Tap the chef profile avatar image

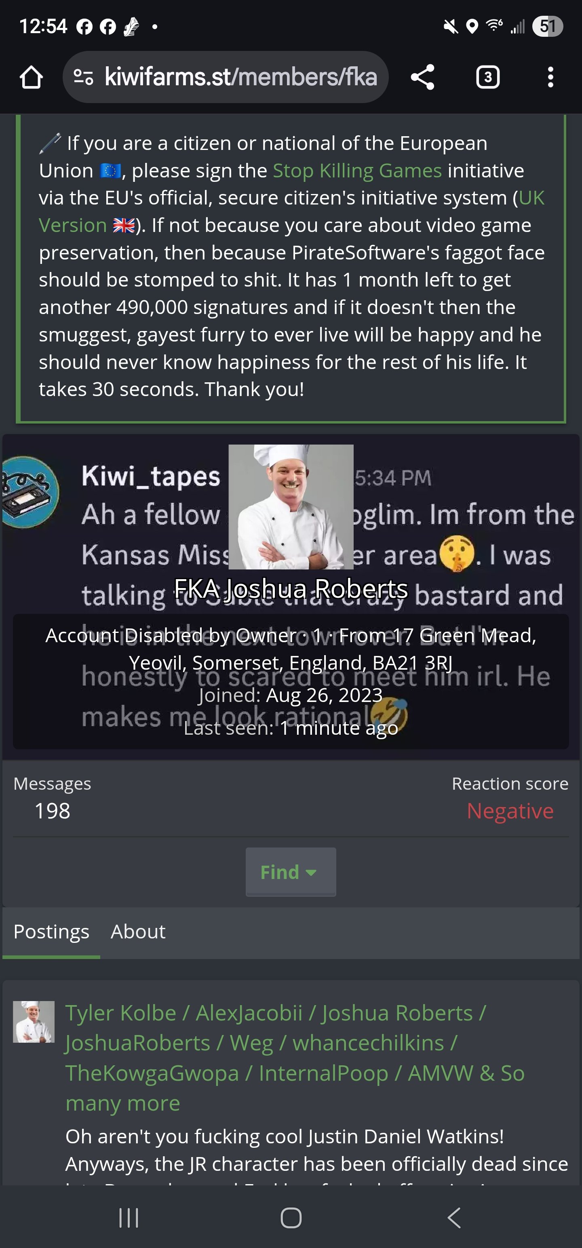(x=291, y=507)
